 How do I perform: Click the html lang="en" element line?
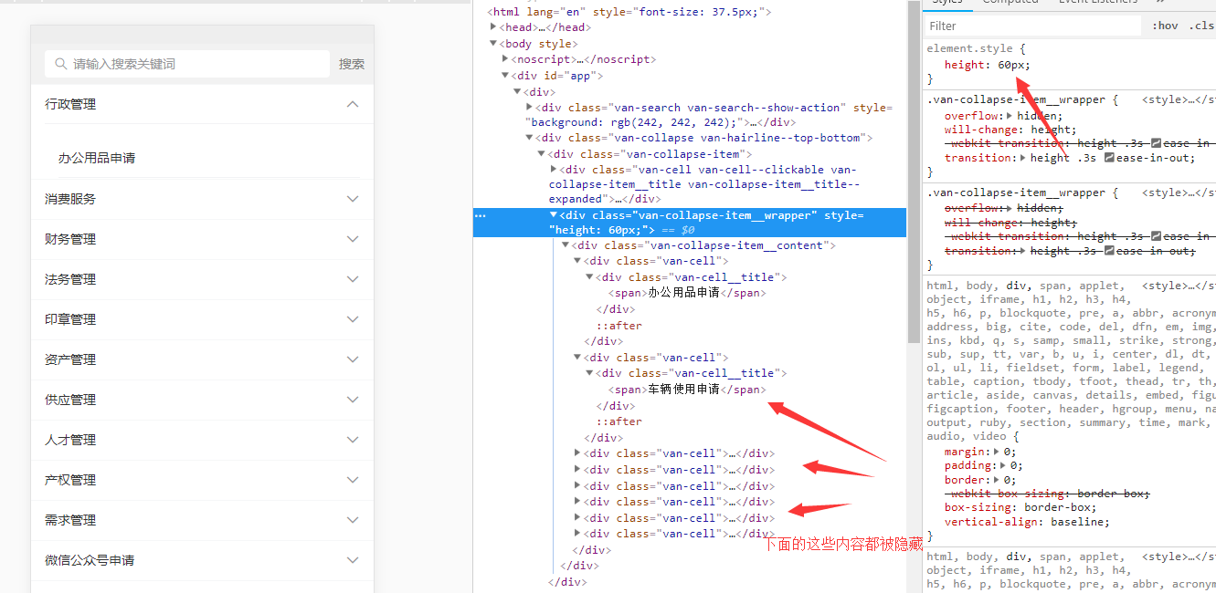pyautogui.click(x=629, y=12)
